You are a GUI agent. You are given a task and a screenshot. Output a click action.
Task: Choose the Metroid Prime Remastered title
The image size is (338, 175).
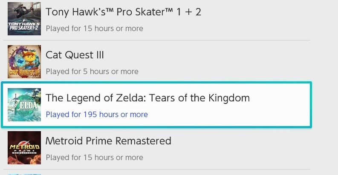[108, 141]
